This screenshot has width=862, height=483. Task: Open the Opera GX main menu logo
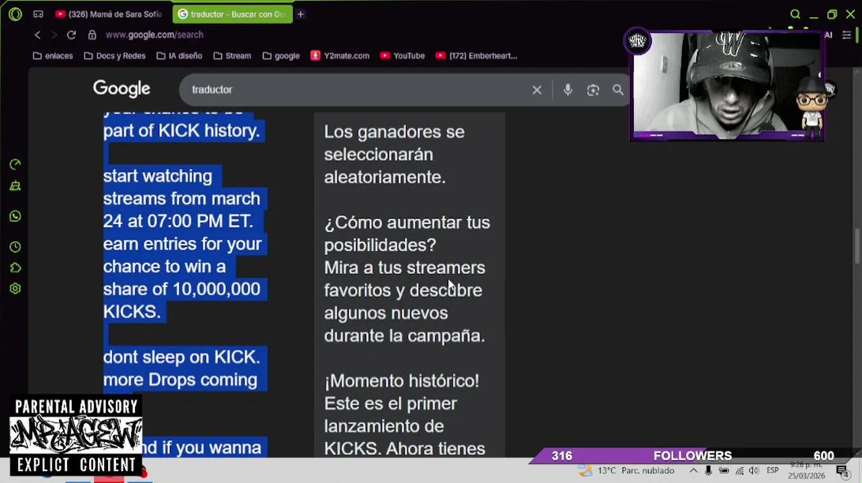tap(15, 13)
